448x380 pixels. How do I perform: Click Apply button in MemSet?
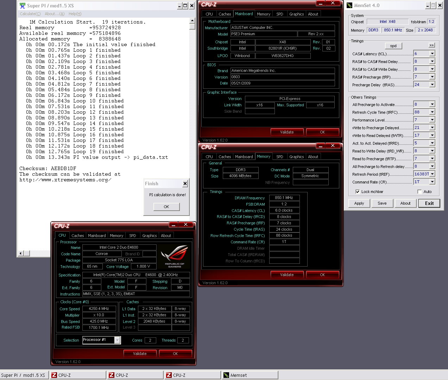coord(359,203)
